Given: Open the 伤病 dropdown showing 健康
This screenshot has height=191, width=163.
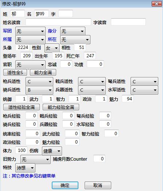Looking at the screenshot, I should click(52, 151).
